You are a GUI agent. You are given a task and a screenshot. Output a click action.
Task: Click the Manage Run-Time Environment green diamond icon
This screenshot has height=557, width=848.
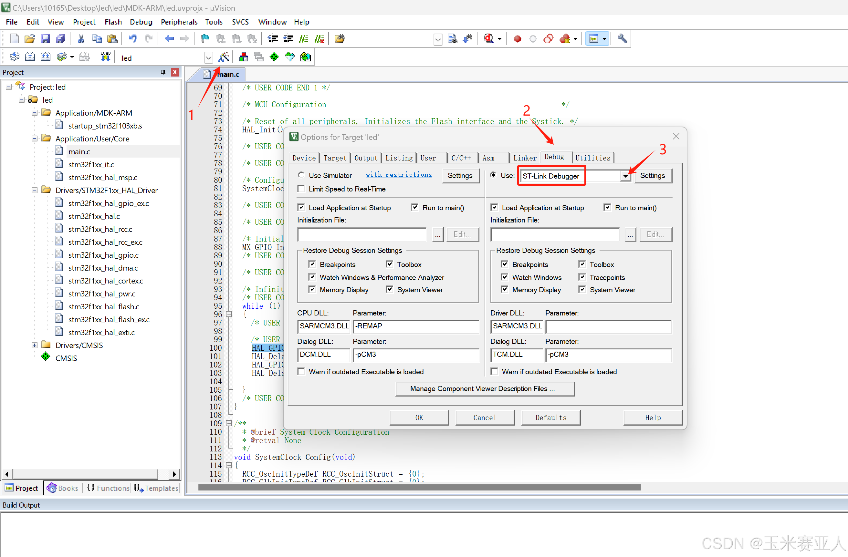(274, 57)
